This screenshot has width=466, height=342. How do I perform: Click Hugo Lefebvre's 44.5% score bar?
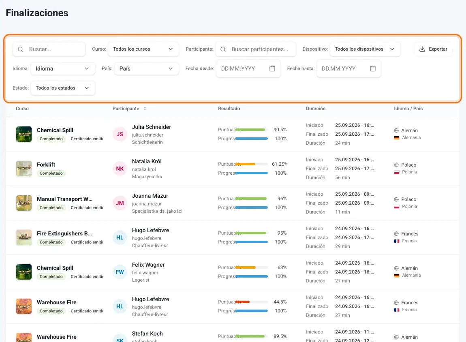(251, 302)
